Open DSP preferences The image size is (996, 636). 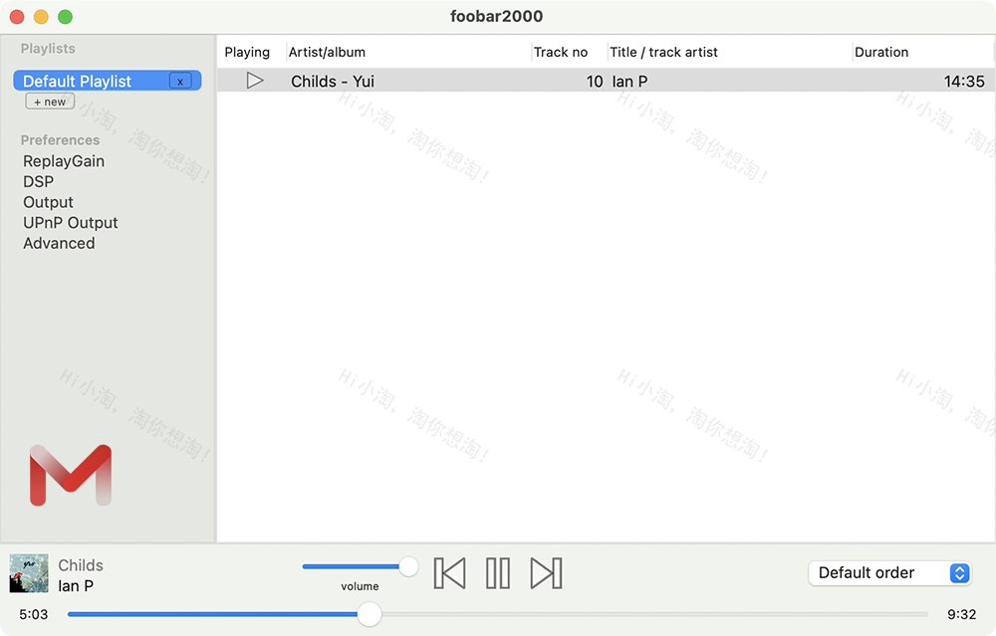(38, 181)
